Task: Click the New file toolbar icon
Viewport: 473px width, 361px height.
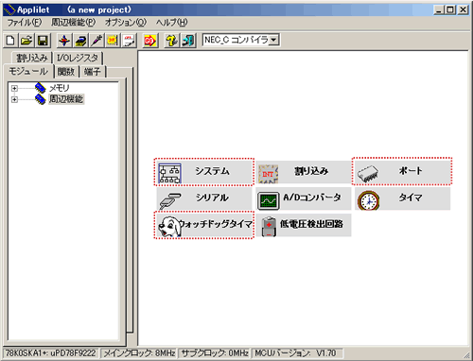Action: pyautogui.click(x=10, y=41)
